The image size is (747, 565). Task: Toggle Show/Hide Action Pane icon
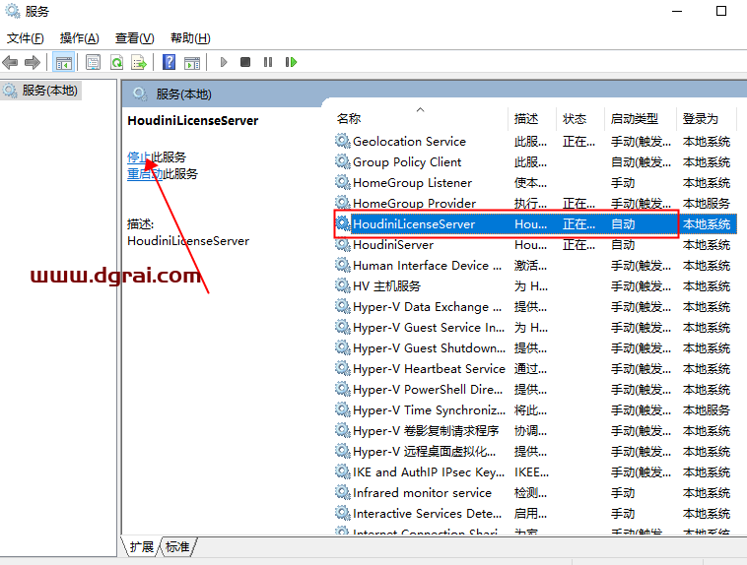[x=192, y=62]
